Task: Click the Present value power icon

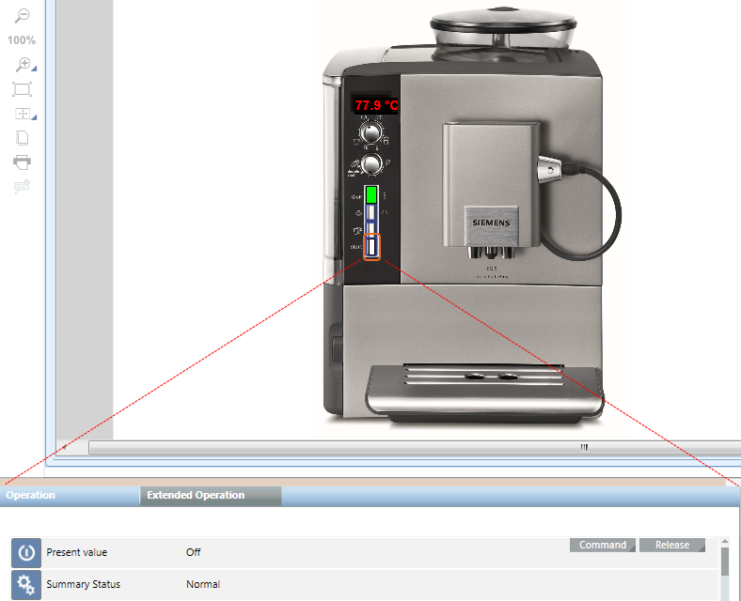Action: click(x=26, y=552)
